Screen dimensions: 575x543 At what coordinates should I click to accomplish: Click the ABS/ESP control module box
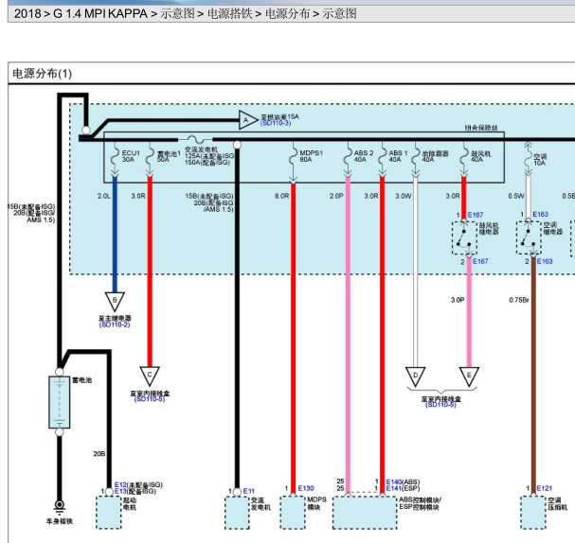point(365,512)
